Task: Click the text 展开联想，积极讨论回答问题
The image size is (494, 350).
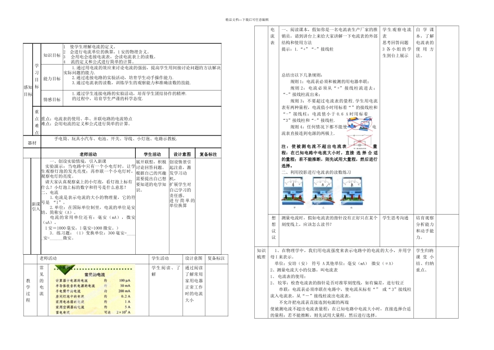Action: (x=151, y=165)
